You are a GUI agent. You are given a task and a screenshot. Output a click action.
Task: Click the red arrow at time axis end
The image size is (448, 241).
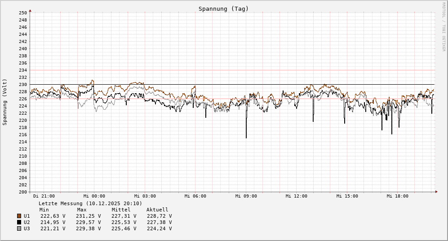[x=436, y=192]
